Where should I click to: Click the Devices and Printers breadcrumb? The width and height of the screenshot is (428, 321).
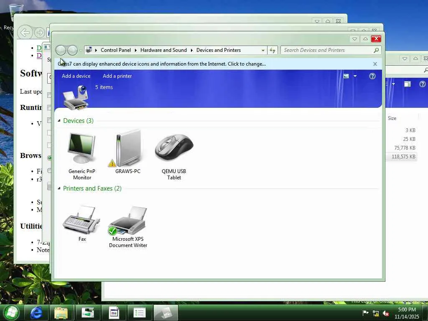click(218, 50)
